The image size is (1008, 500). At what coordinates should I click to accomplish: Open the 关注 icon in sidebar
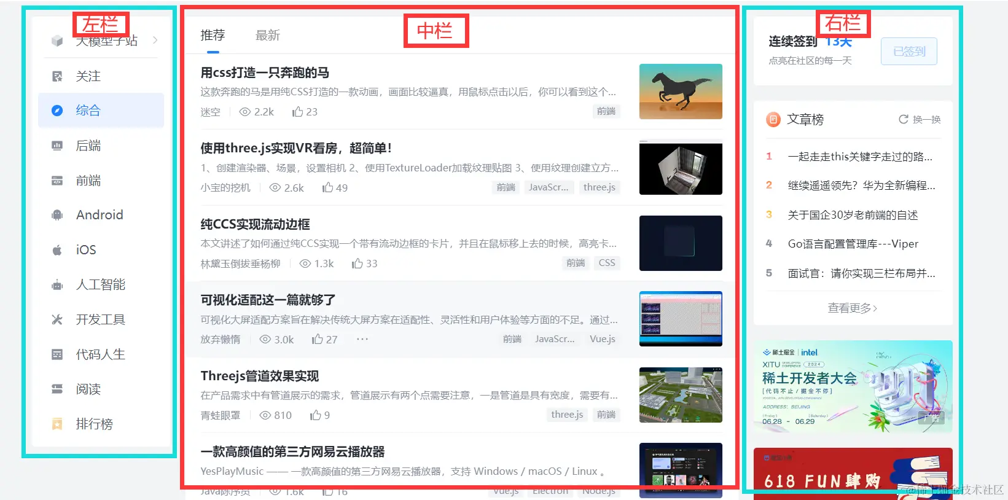coord(57,76)
